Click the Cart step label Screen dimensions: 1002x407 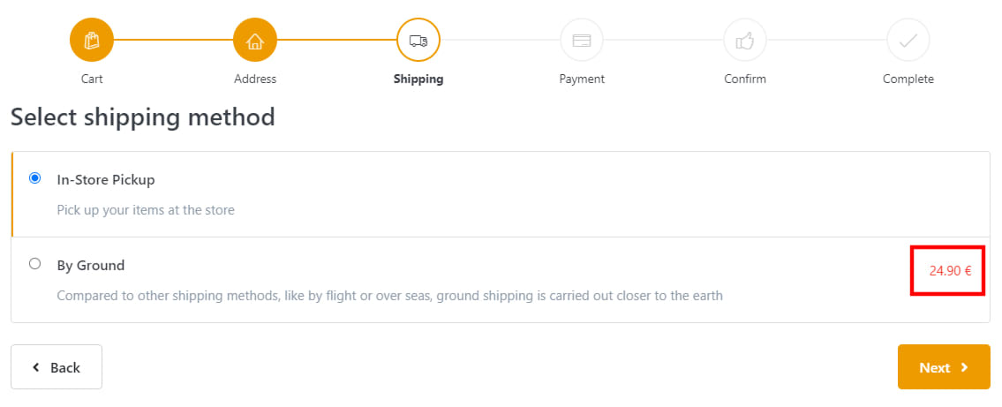tap(92, 79)
